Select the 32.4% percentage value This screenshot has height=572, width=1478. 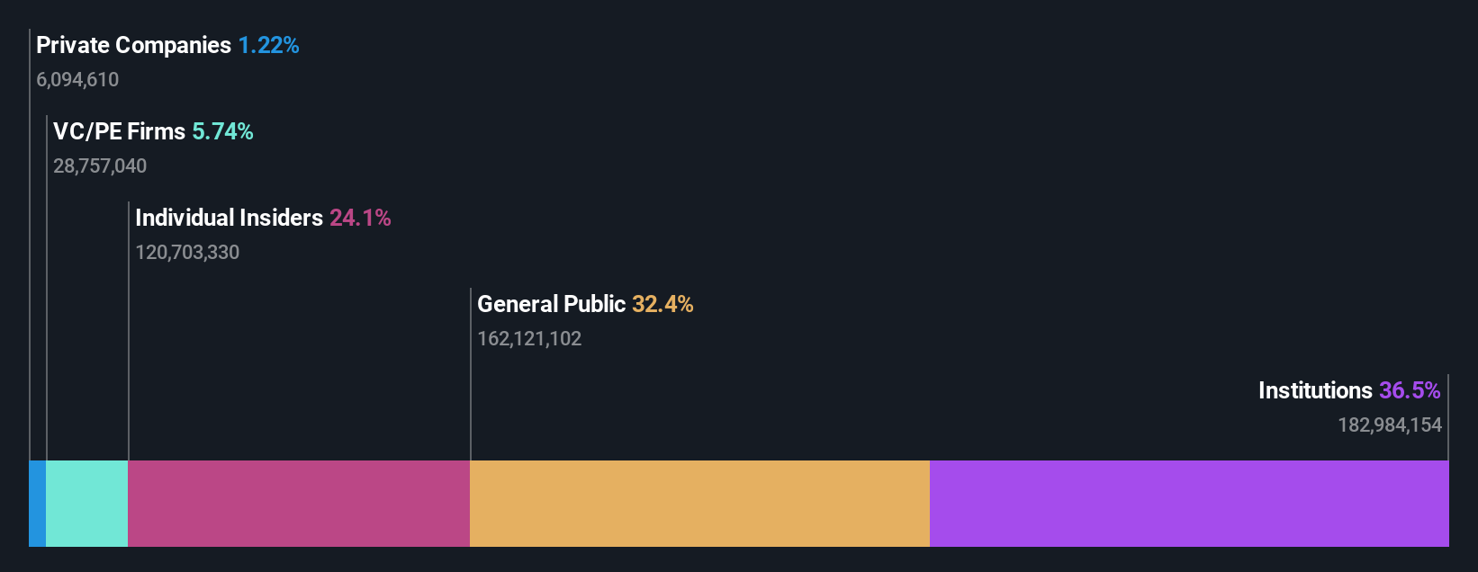[x=662, y=304]
